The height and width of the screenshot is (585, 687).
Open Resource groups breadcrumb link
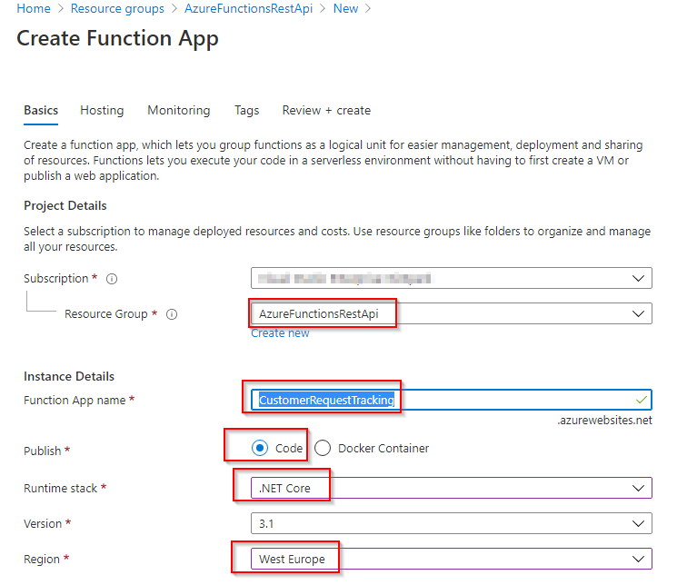pos(117,8)
